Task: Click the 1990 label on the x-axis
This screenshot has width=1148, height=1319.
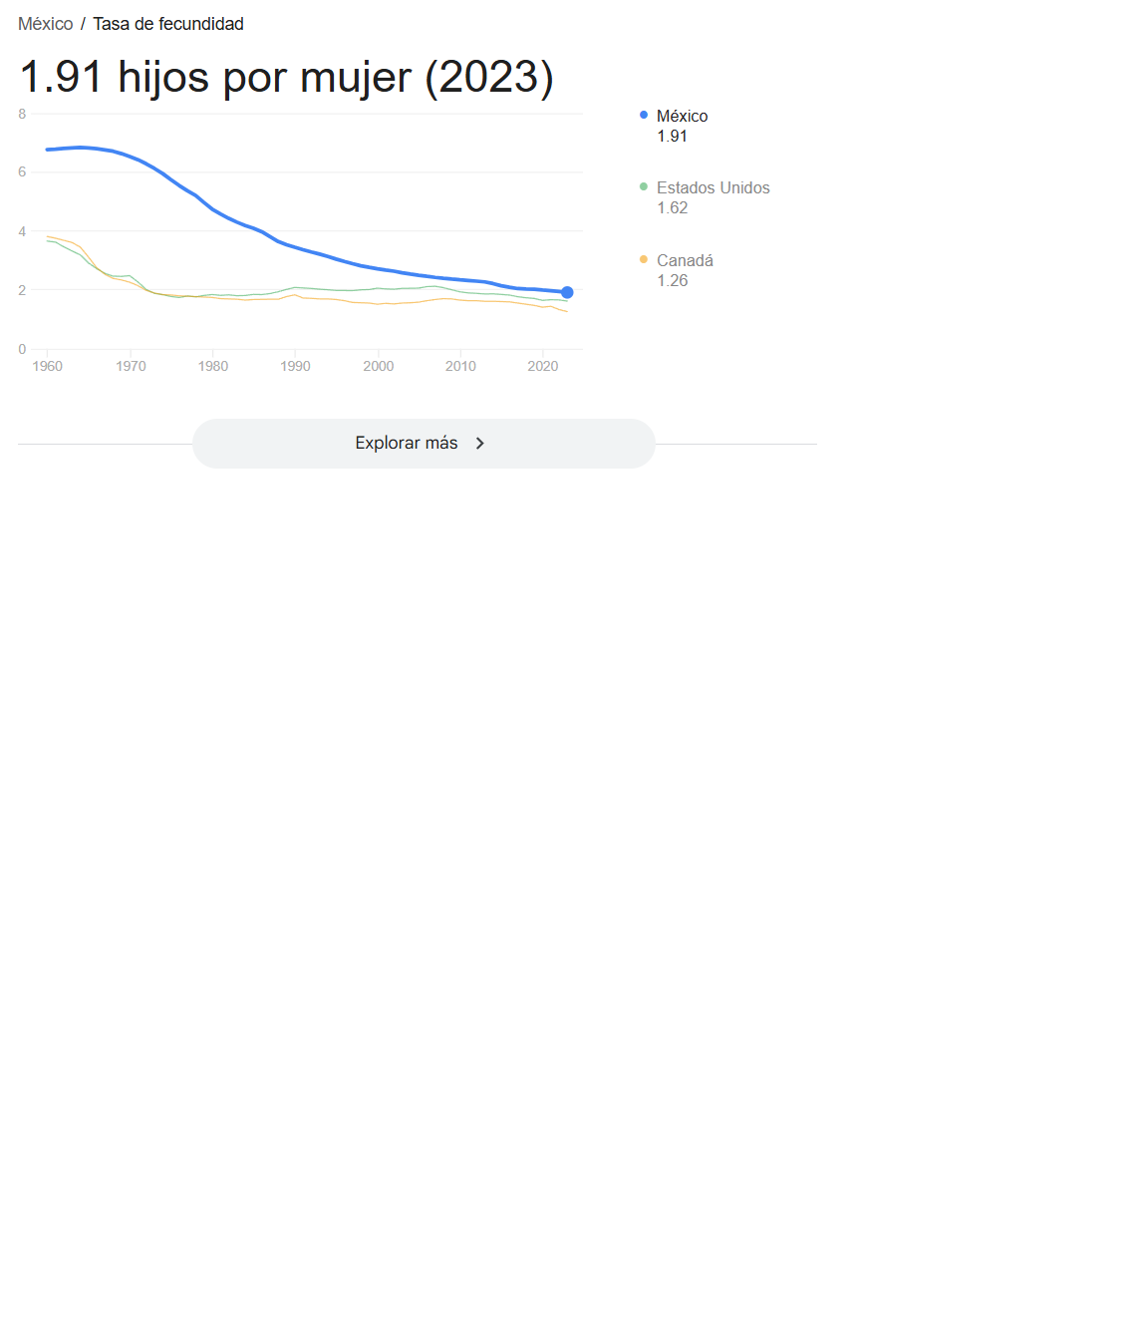Action: tap(295, 367)
